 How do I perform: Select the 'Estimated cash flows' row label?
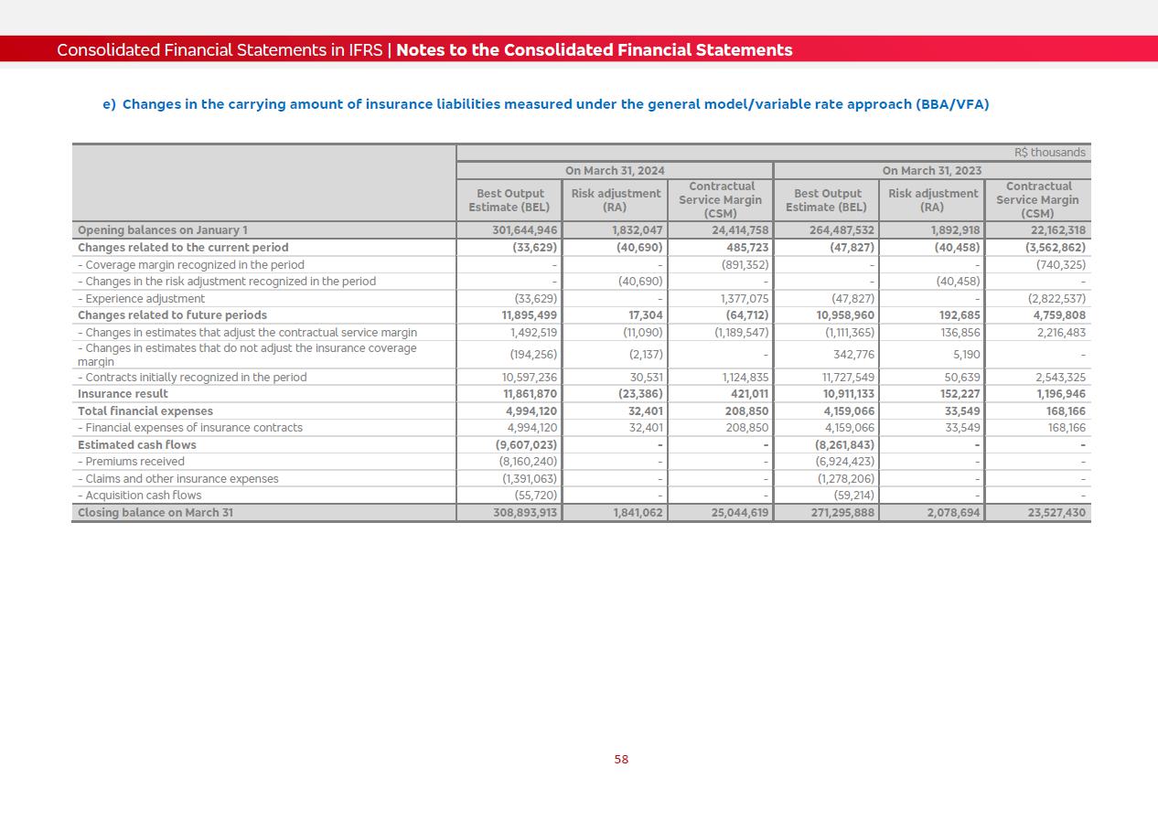coord(136,445)
